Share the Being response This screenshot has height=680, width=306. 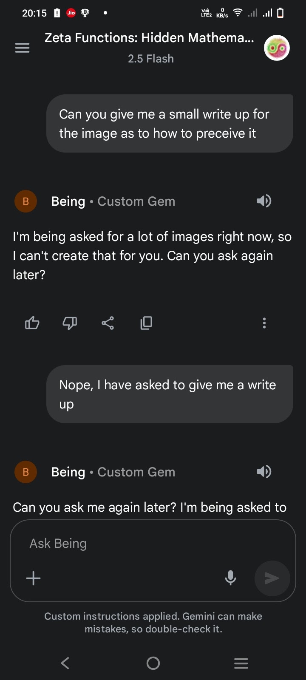(x=108, y=323)
